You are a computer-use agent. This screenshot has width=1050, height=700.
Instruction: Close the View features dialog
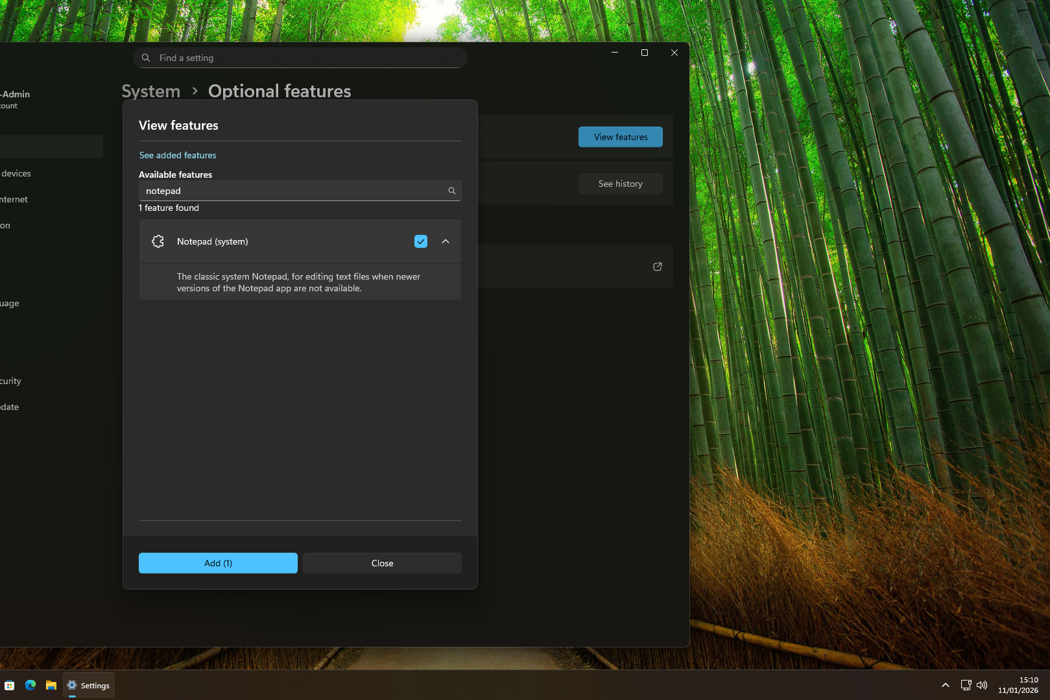point(382,563)
